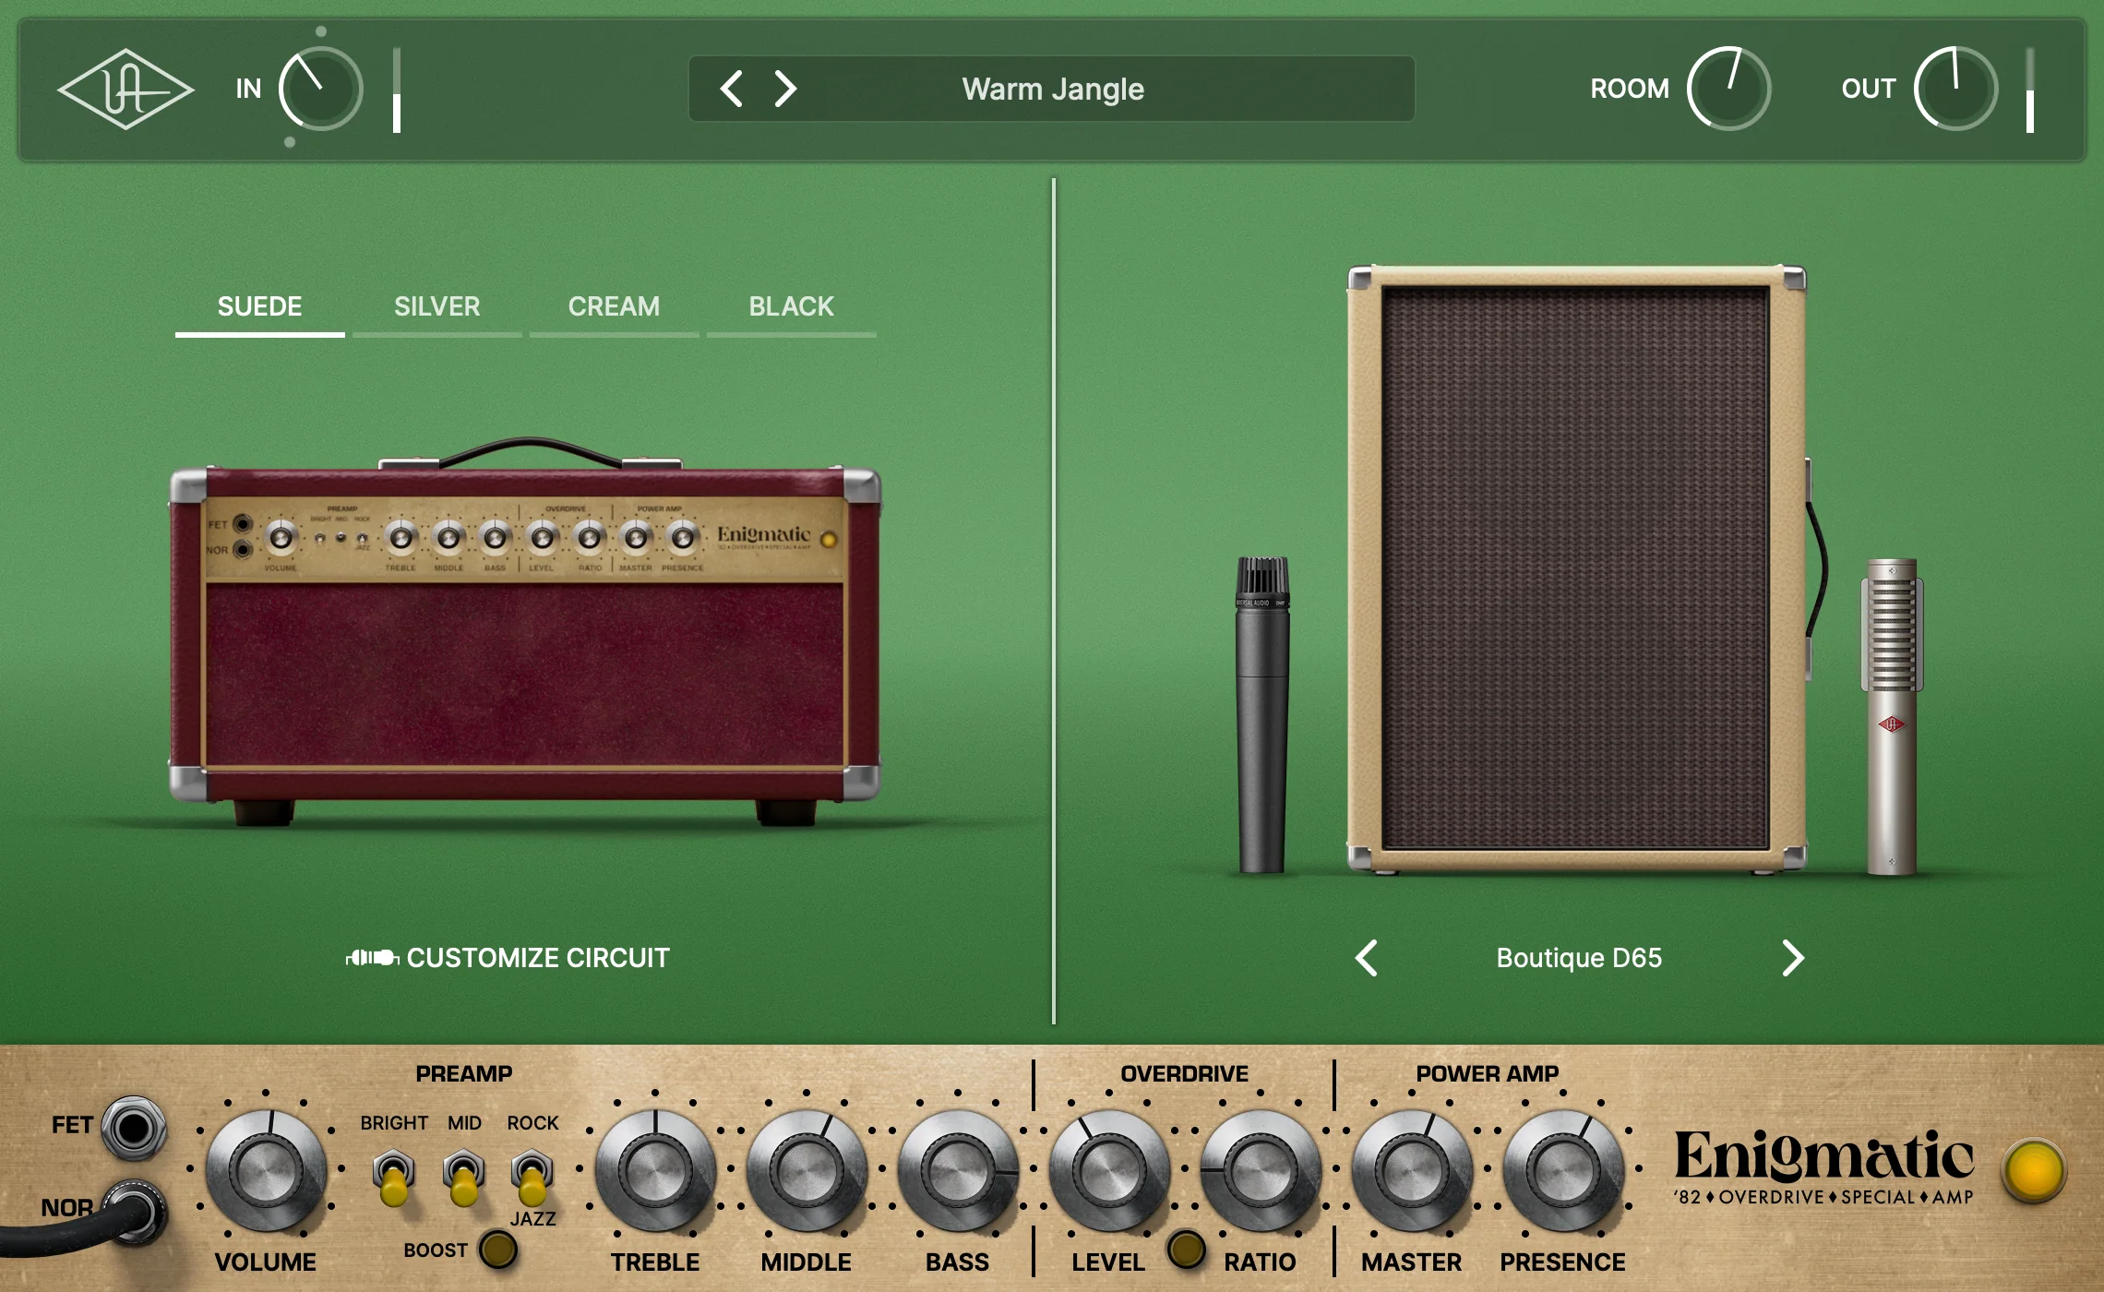Go to previous preset with left arrow

732,89
